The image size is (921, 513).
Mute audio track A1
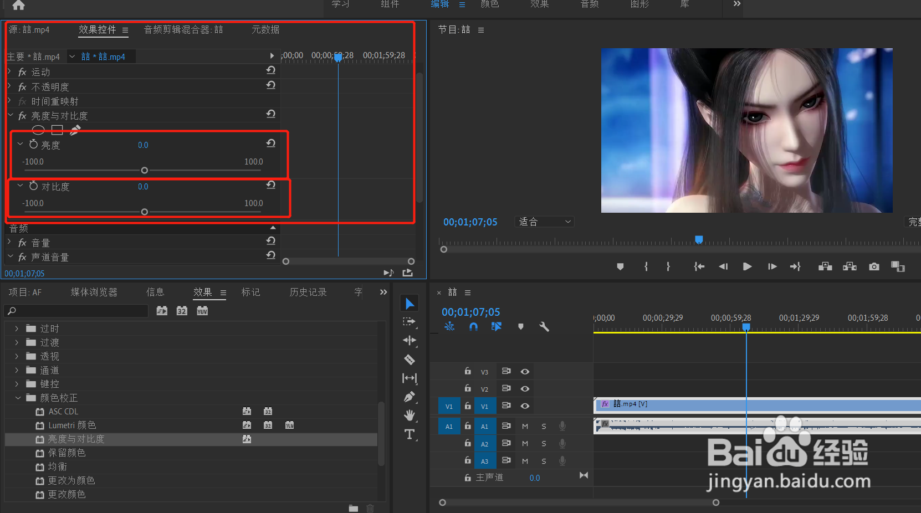[525, 427]
